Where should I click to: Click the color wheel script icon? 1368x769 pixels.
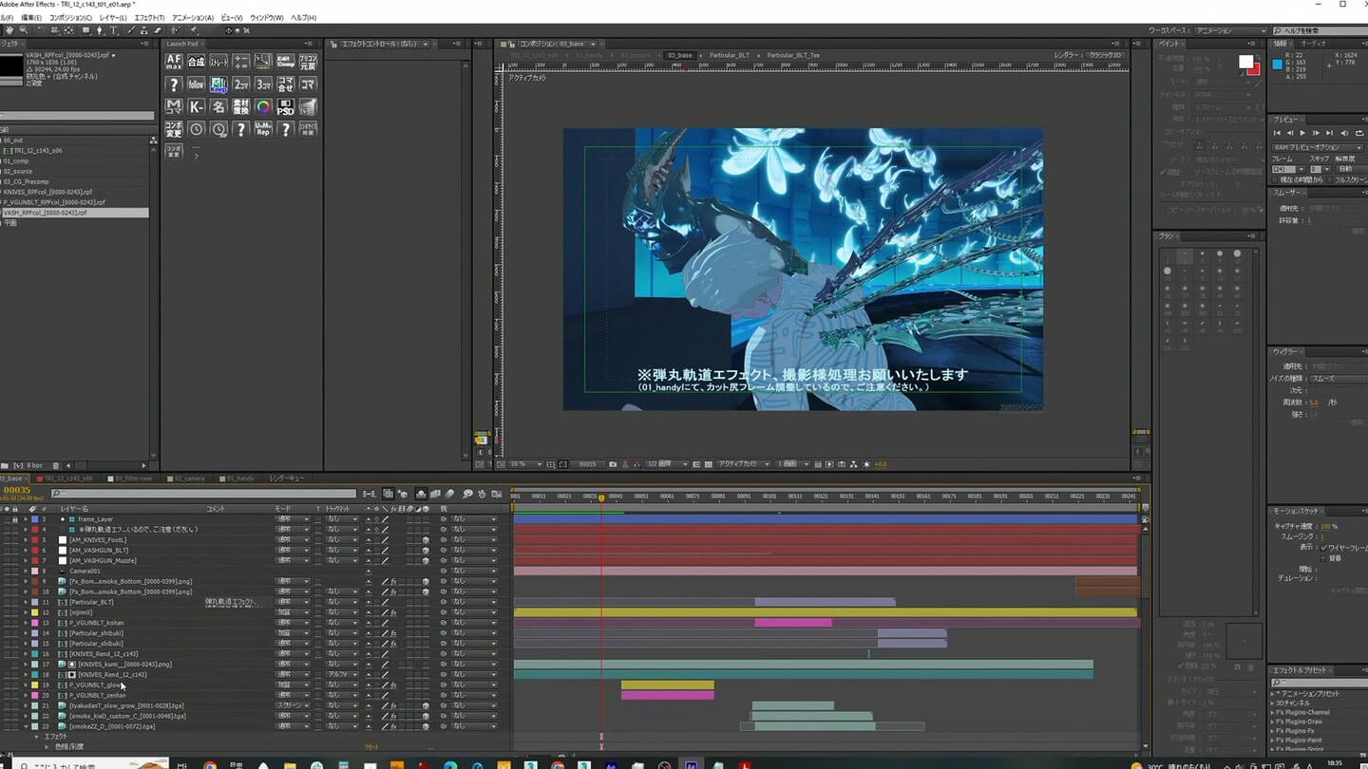tap(263, 106)
